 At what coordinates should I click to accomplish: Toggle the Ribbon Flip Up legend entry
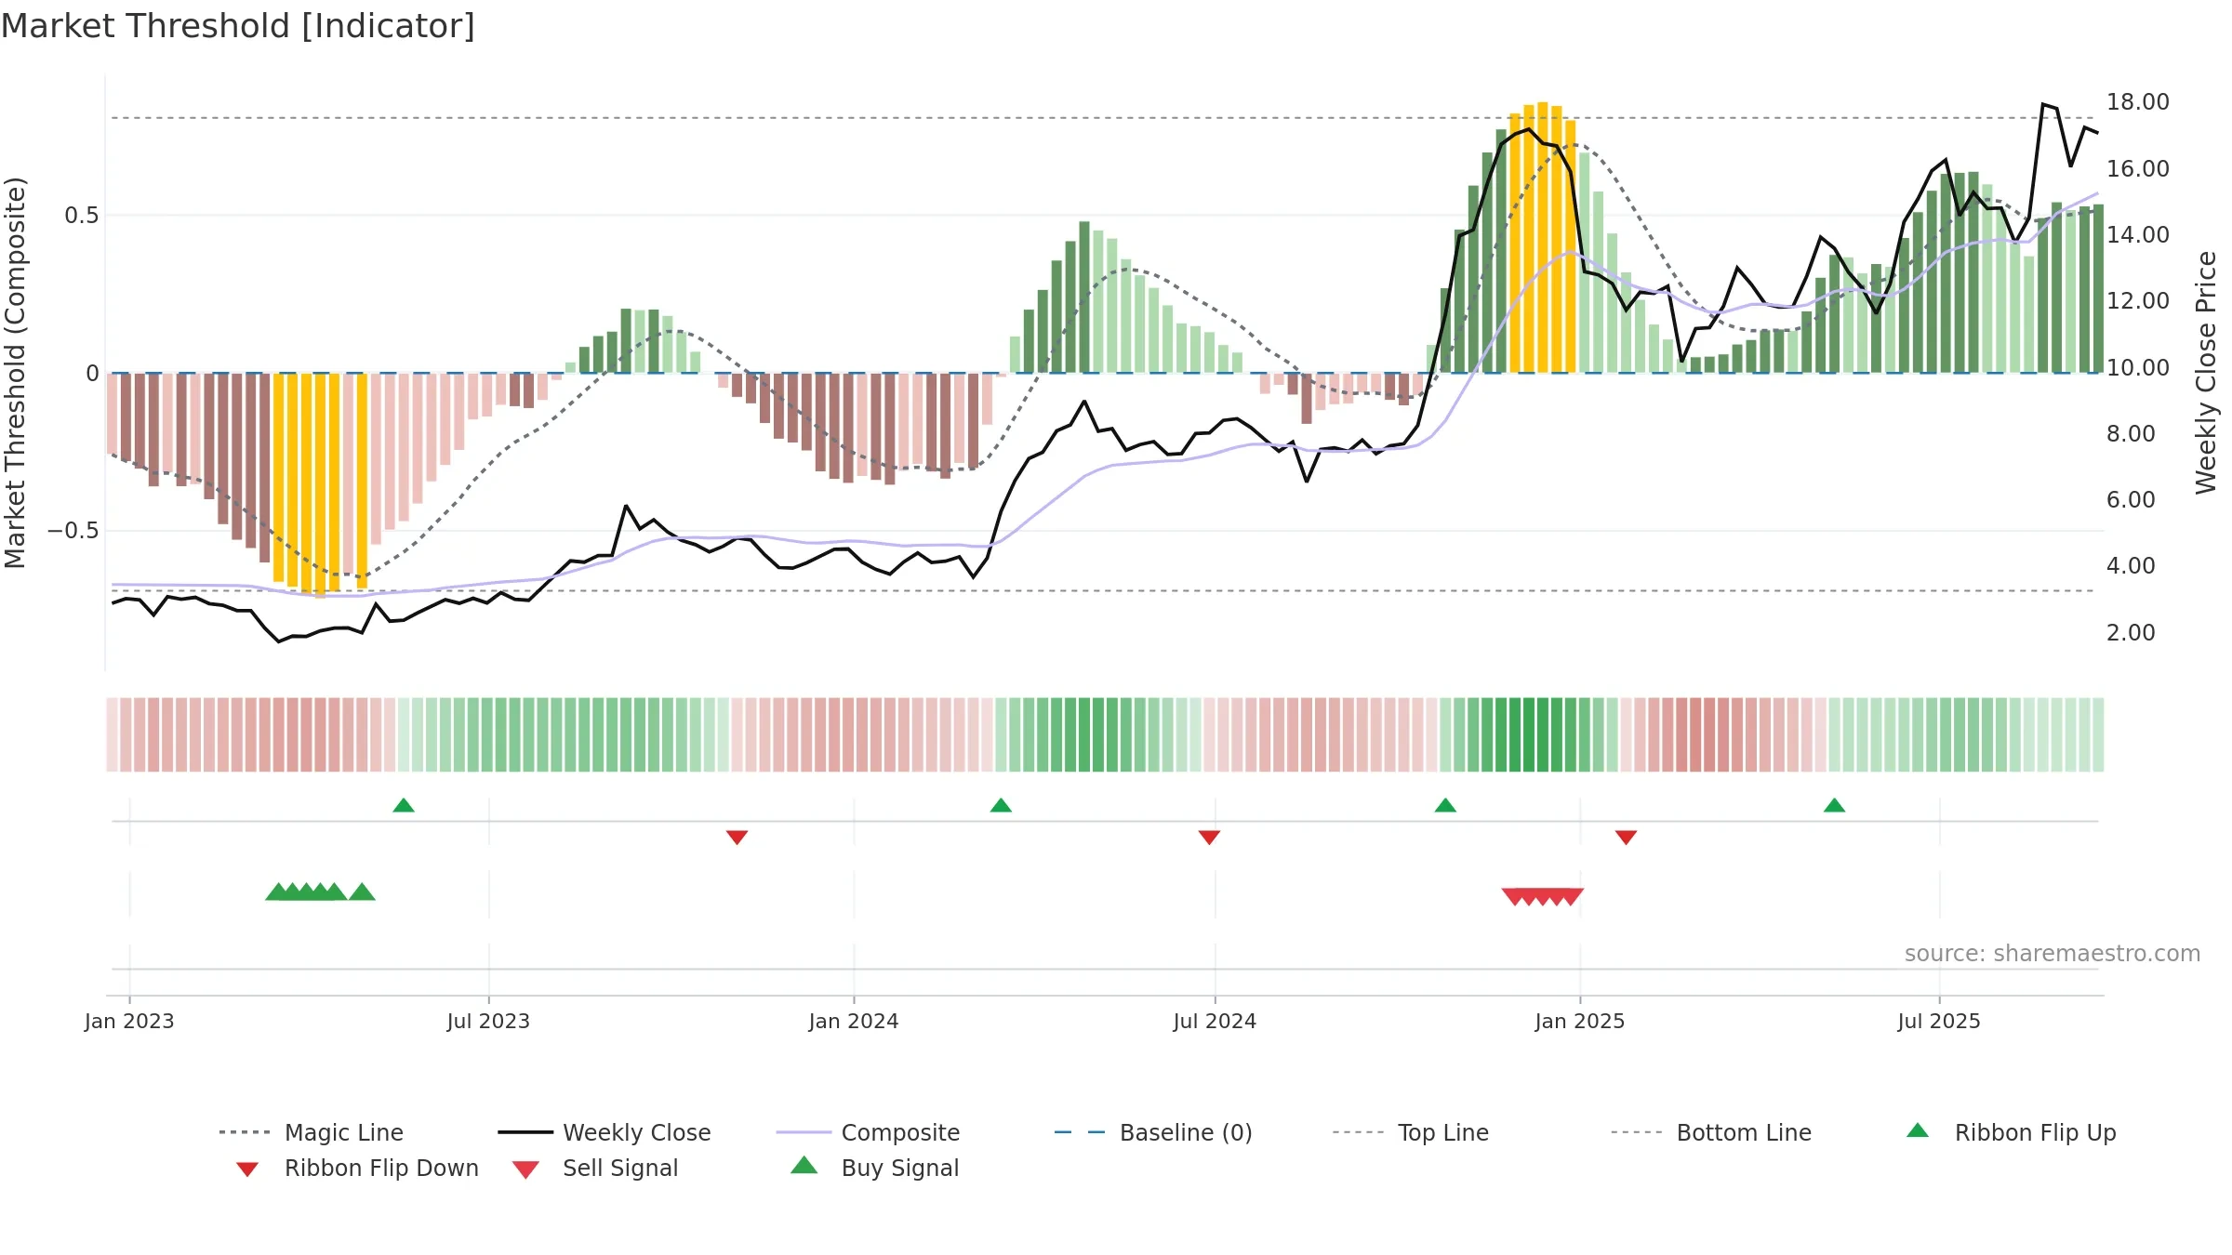[x=2011, y=1132]
